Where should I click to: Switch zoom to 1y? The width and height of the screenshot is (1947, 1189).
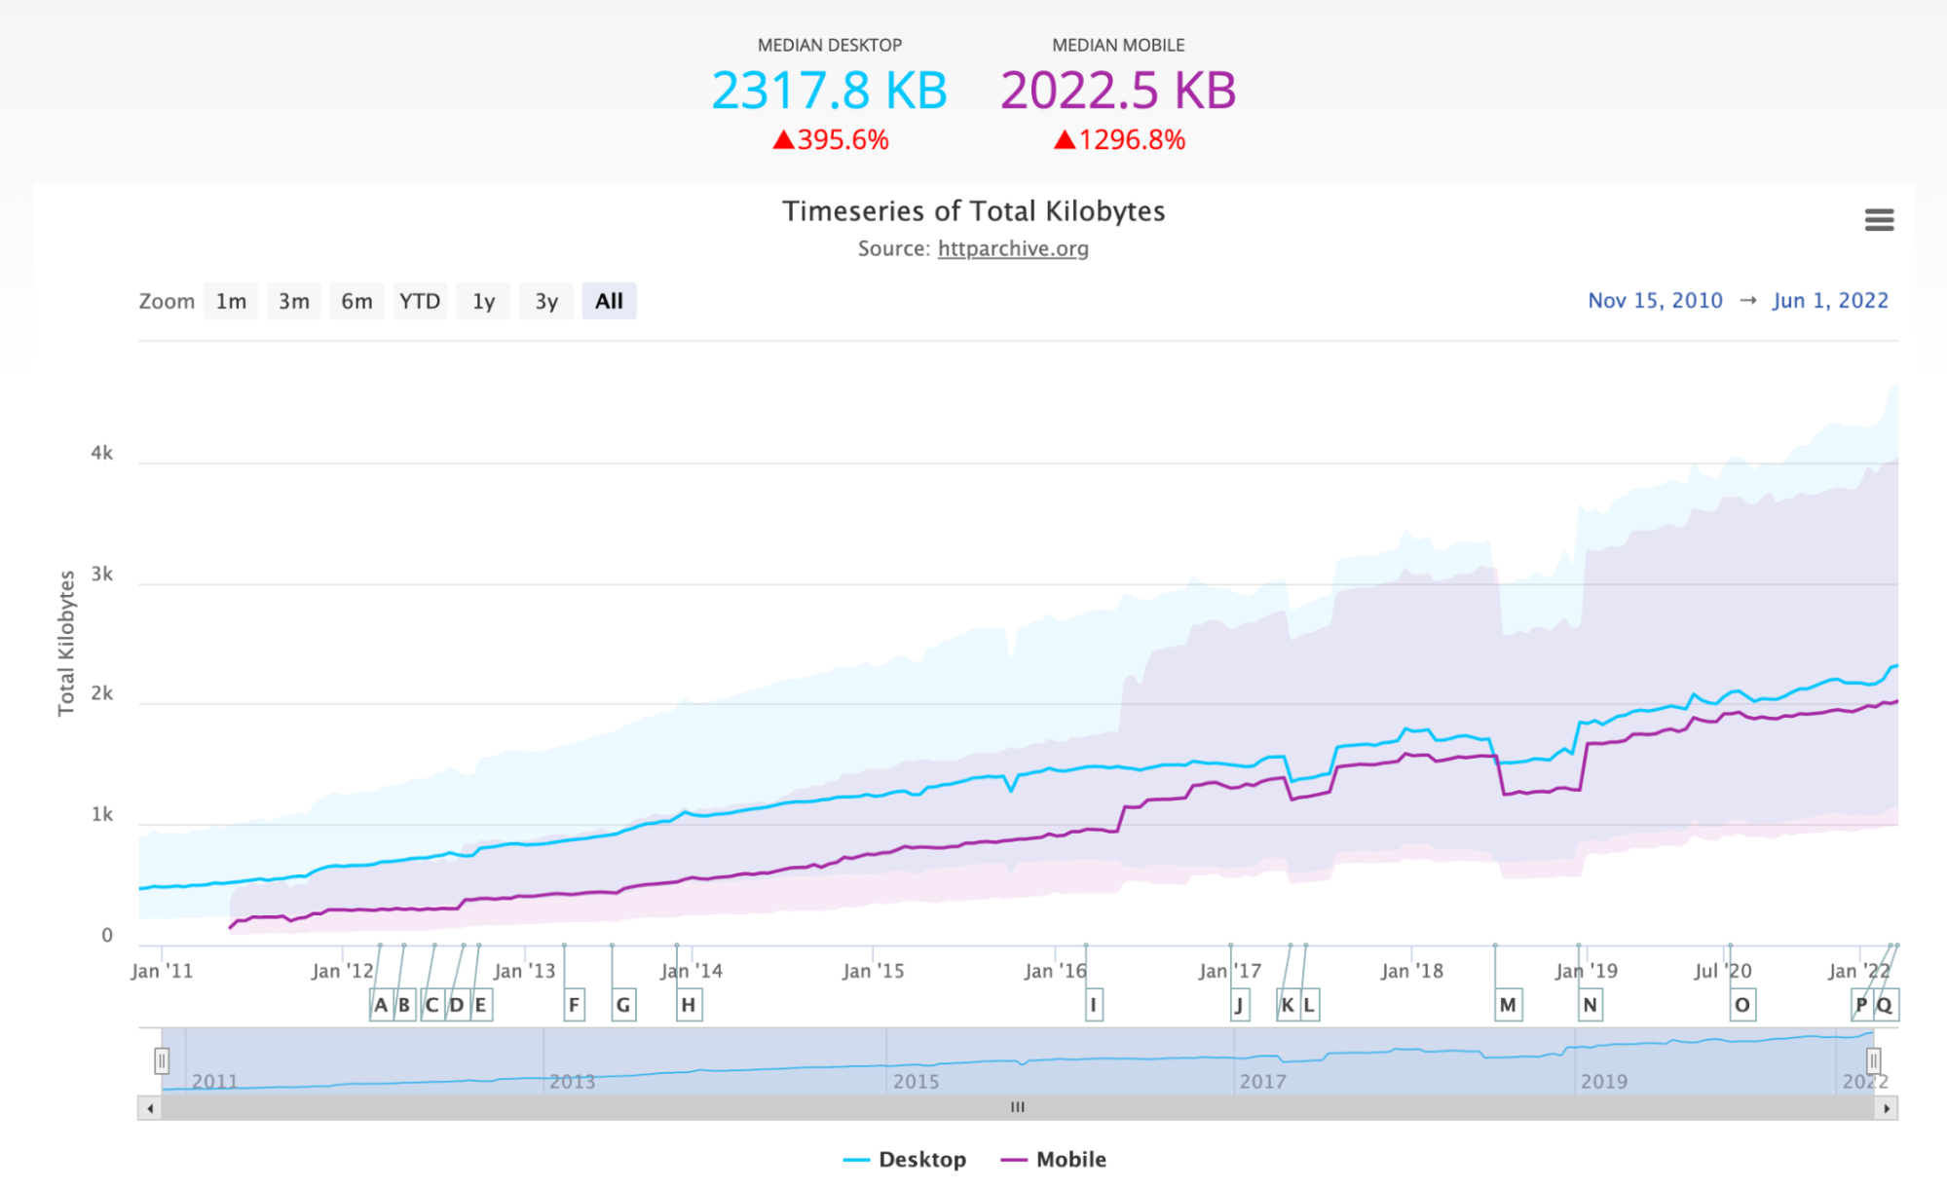(x=483, y=301)
